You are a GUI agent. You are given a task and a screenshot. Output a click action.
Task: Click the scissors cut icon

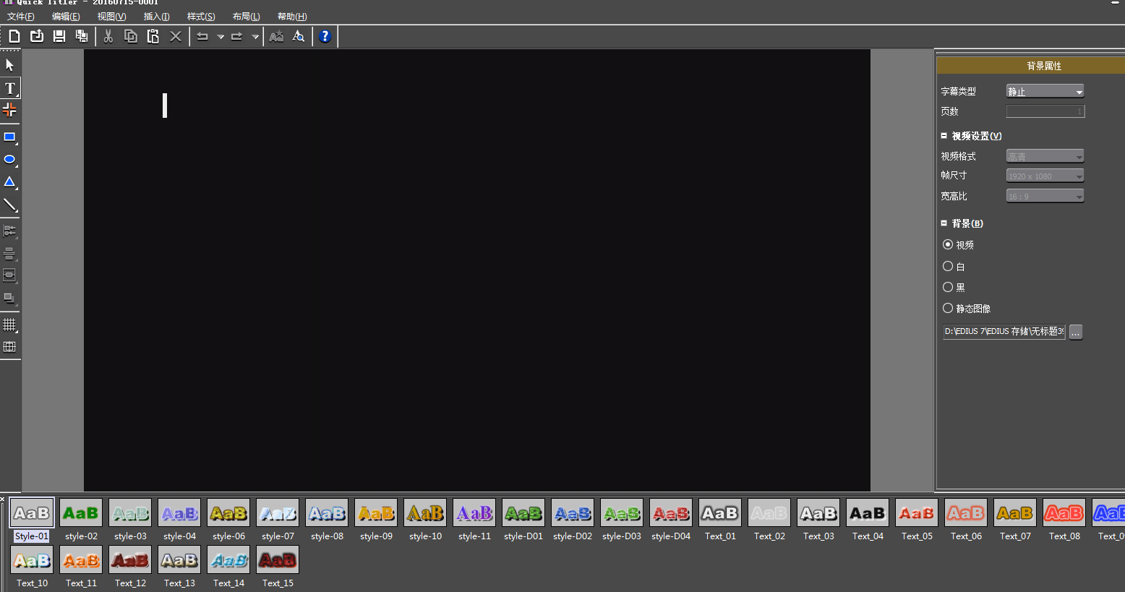[x=108, y=36]
